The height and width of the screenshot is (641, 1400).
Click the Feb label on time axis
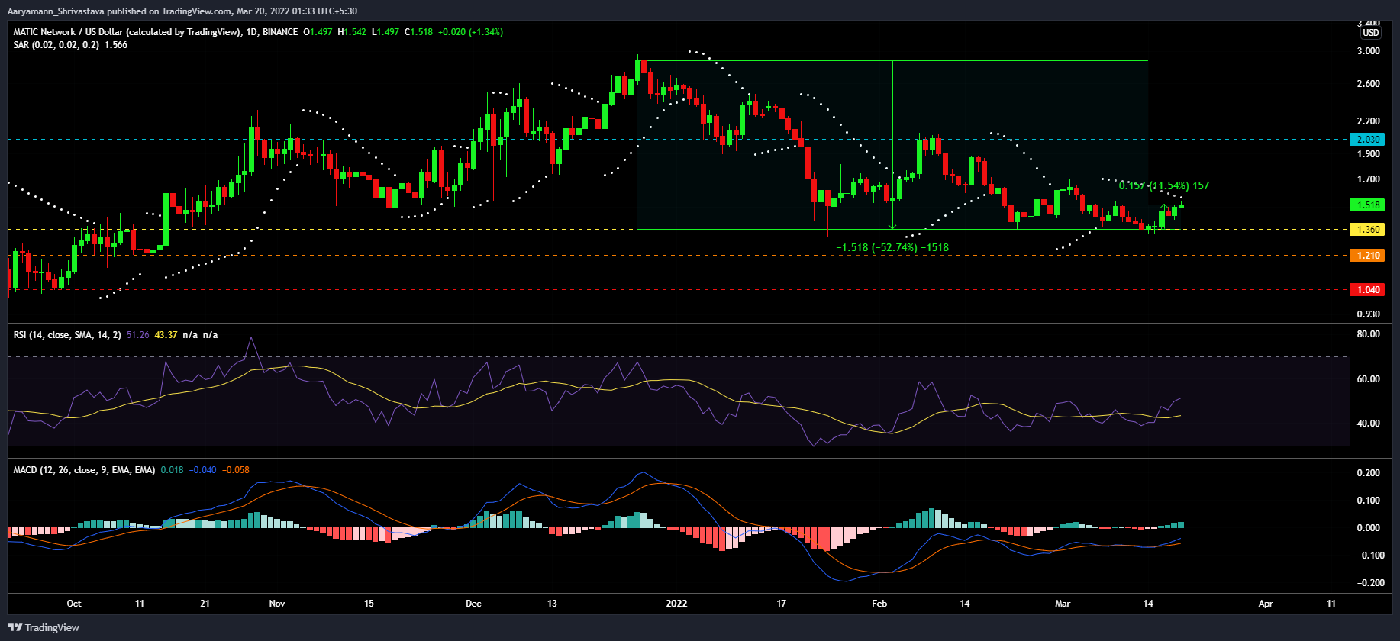pos(879,604)
